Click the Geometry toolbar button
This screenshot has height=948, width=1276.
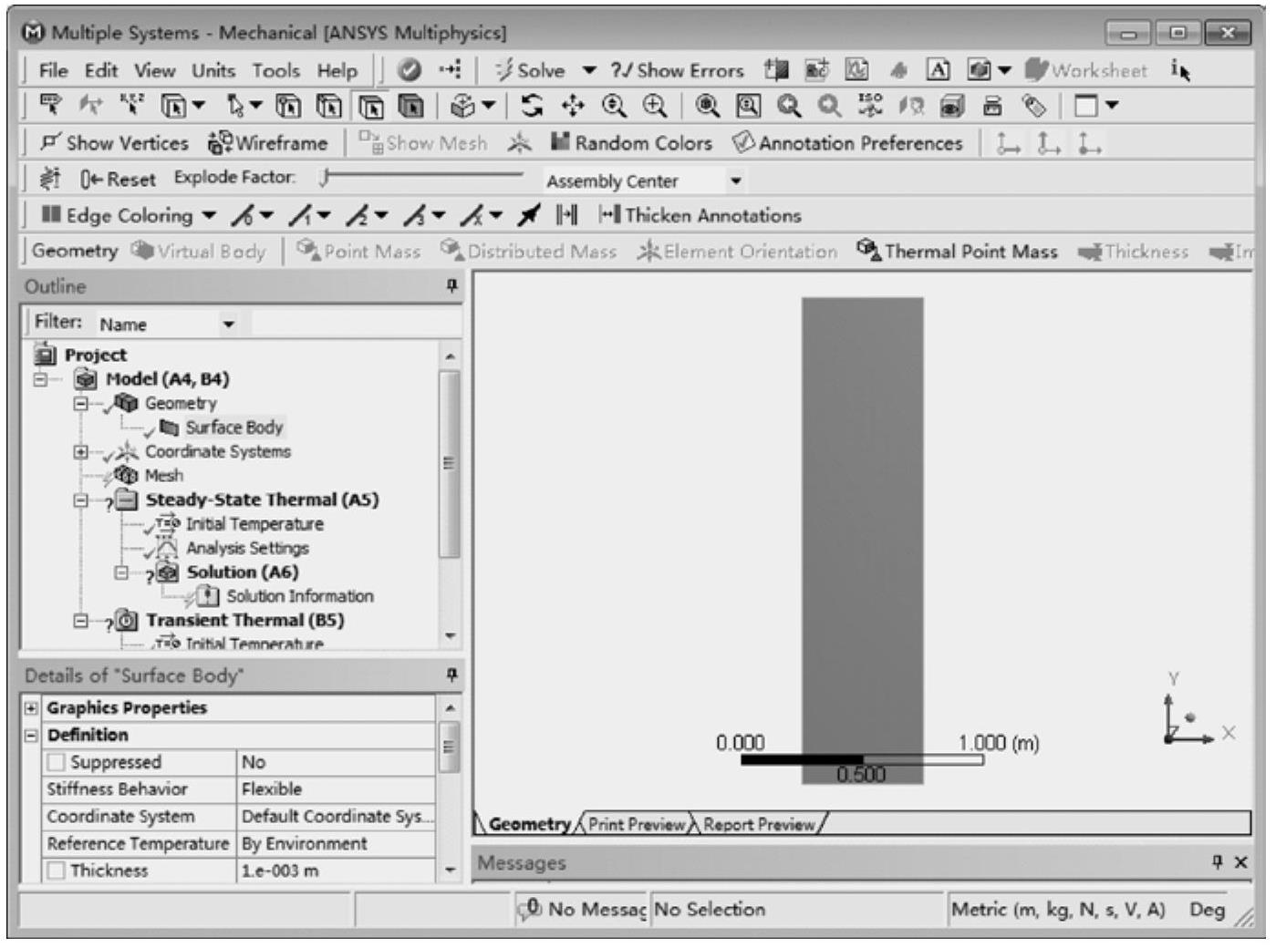75,252
